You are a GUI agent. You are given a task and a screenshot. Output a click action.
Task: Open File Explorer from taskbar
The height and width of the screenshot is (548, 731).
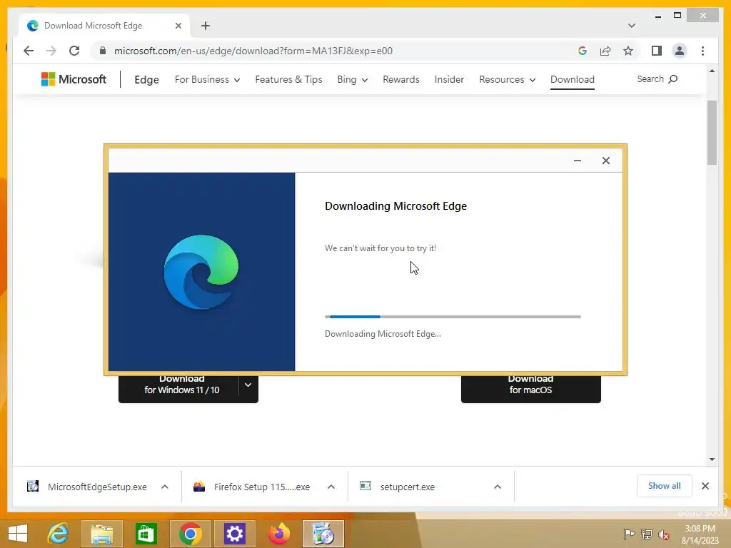coord(101,534)
